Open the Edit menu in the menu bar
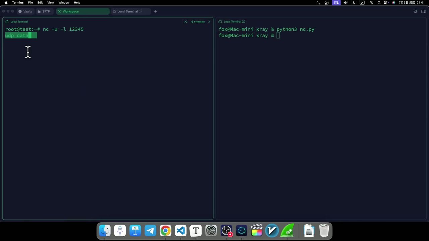Viewport: 429px width, 241px height. (40, 3)
